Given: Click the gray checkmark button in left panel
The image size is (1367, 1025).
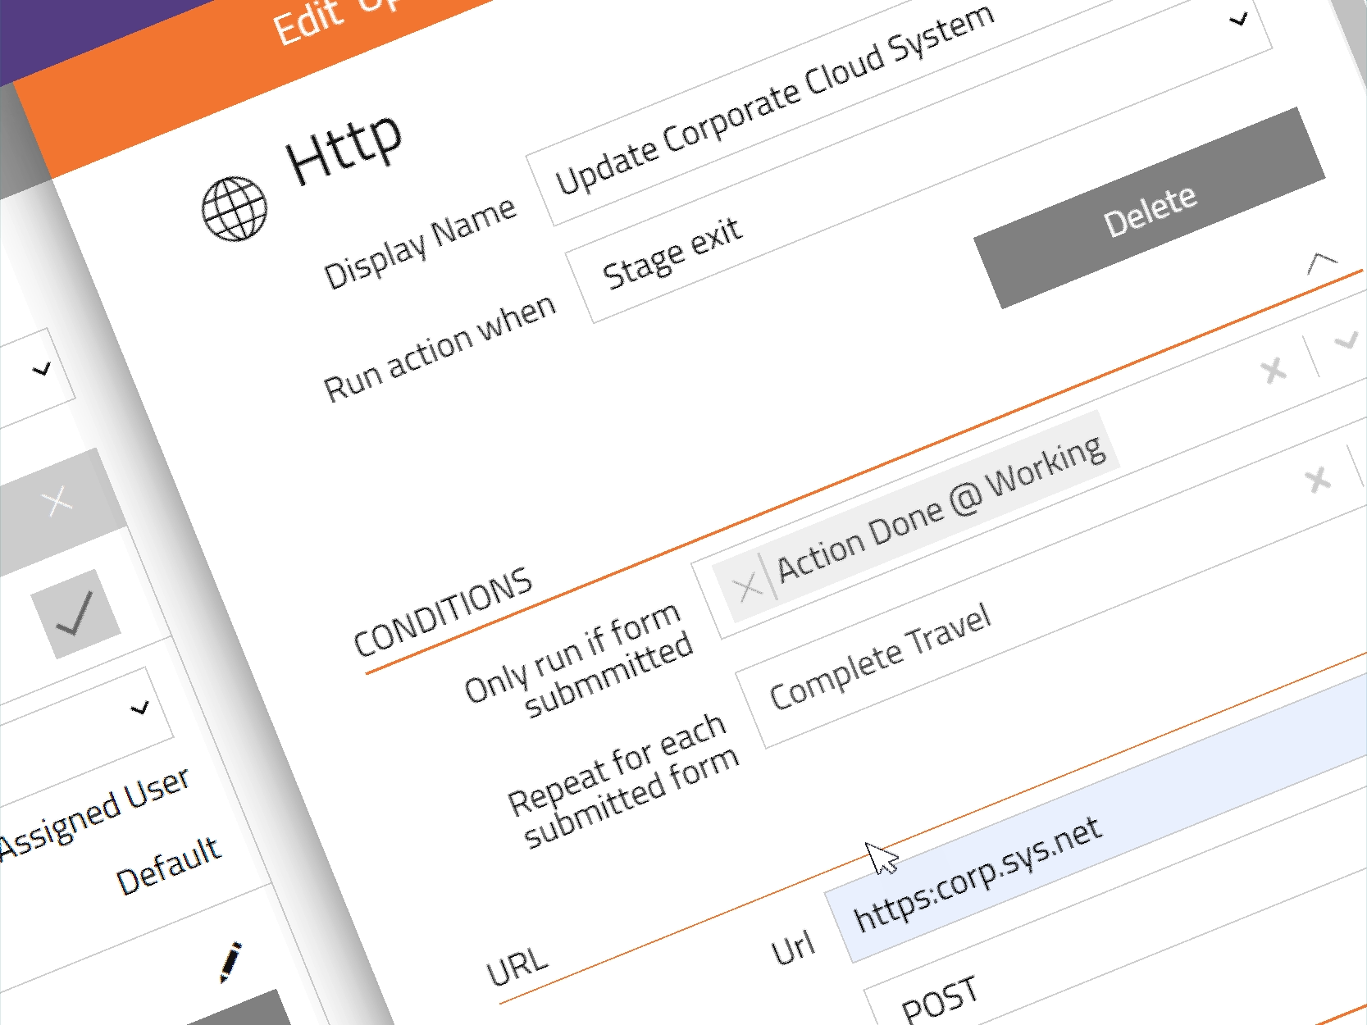Looking at the screenshot, I should coord(75,613).
